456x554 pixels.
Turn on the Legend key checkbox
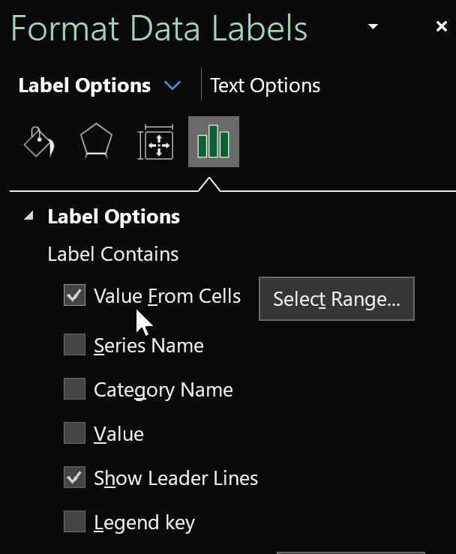pyautogui.click(x=74, y=522)
